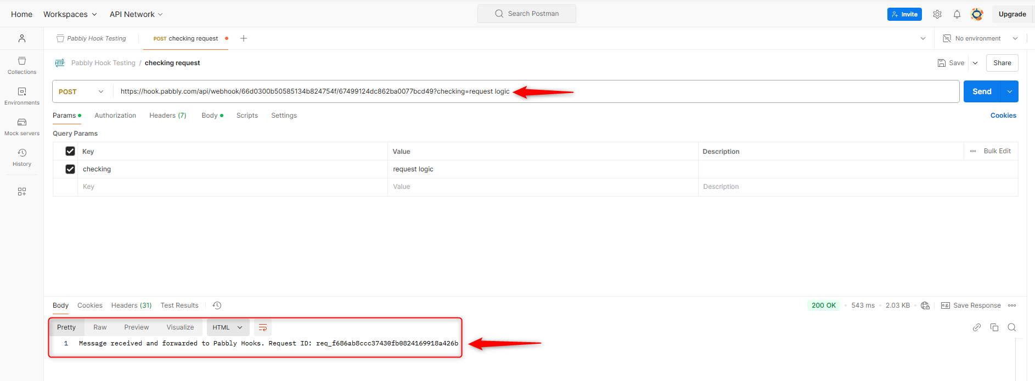
Task: Click the environment quick look icon
Action: click(x=947, y=38)
